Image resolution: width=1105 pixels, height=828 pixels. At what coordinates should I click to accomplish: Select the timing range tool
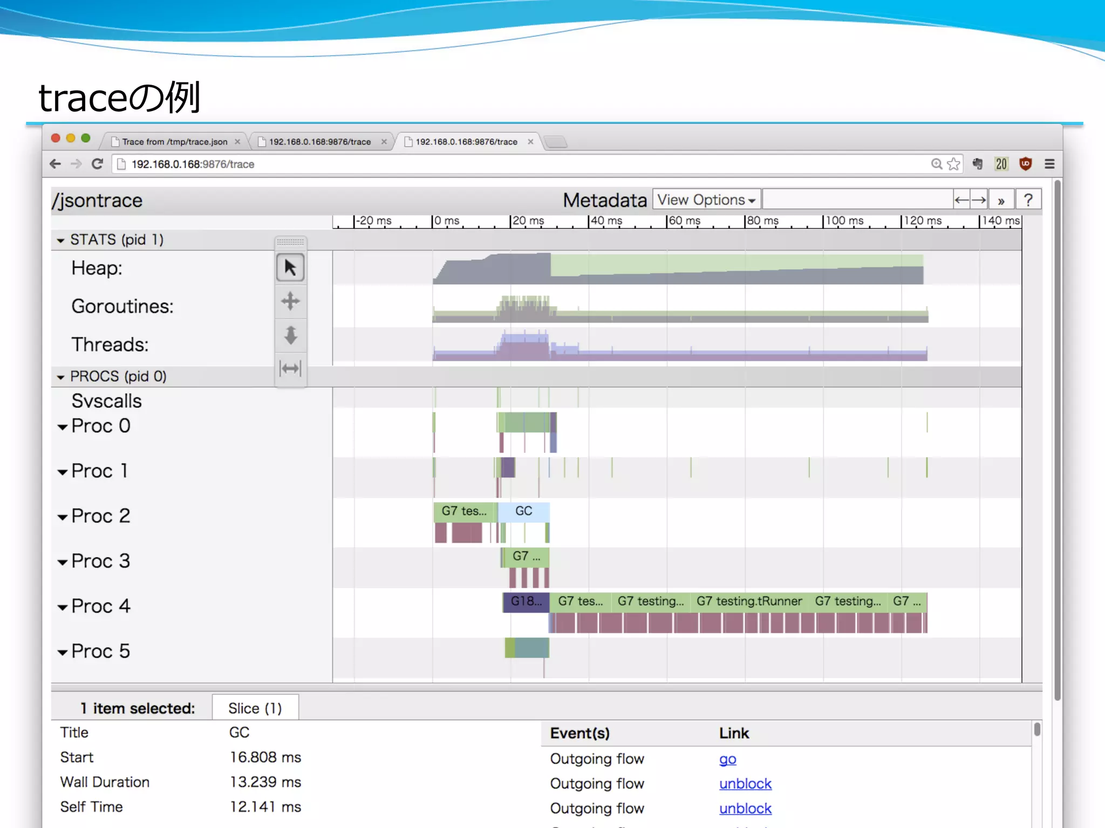[290, 369]
